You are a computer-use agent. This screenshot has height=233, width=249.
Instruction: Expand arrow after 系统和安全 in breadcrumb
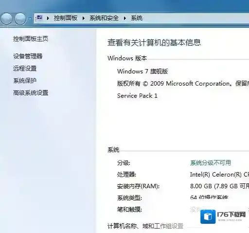(125, 18)
